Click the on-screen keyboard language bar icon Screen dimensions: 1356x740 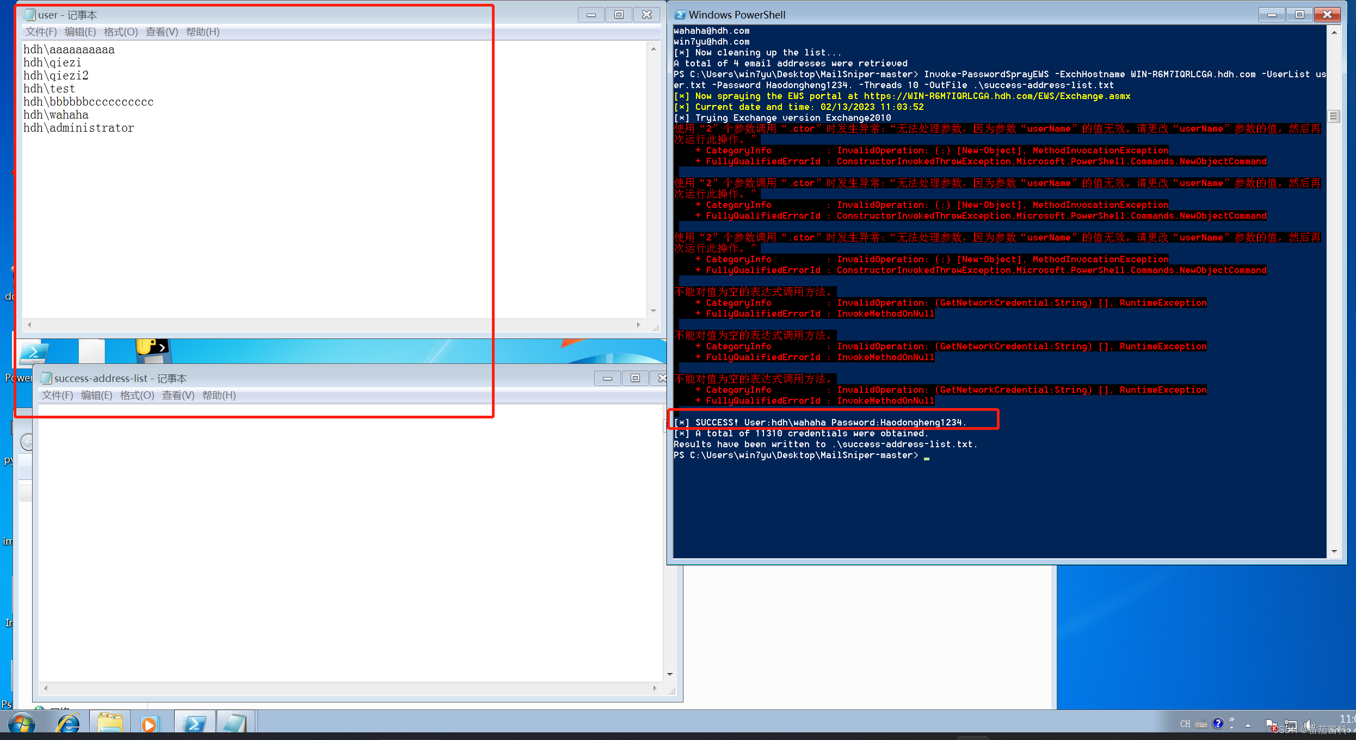pyautogui.click(x=1201, y=724)
